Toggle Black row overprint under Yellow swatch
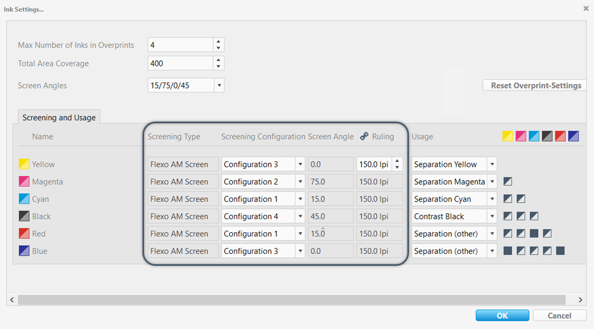The image size is (594, 329). point(508,216)
